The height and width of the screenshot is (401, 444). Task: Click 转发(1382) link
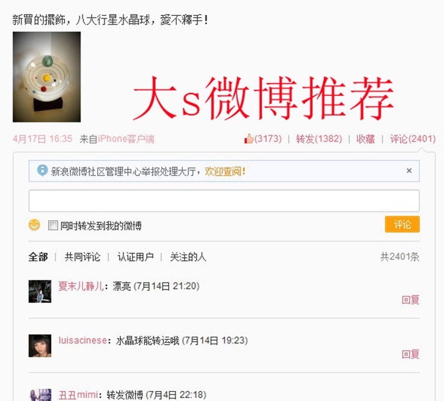pos(319,139)
